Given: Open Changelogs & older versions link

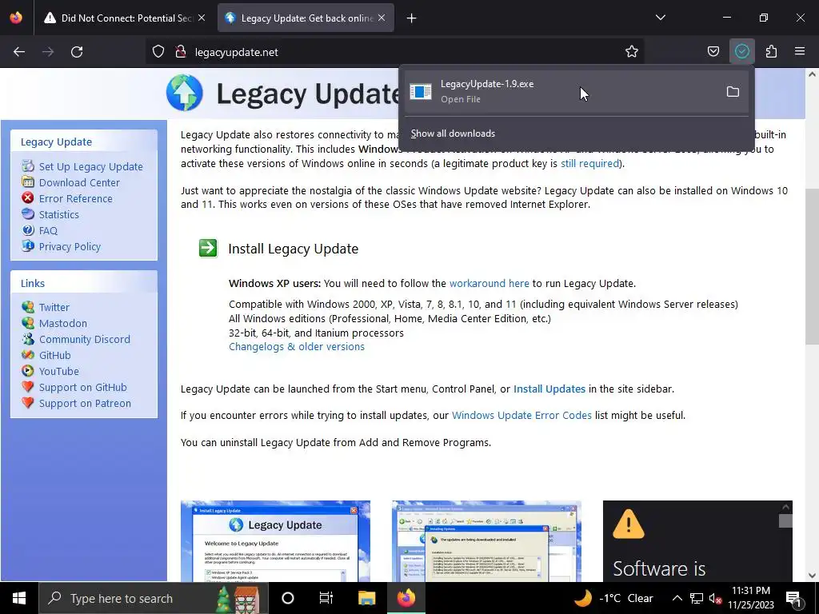Looking at the screenshot, I should click(297, 347).
